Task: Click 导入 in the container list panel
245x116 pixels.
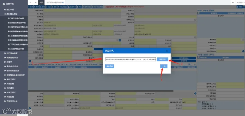Action: (x=200, y=10)
